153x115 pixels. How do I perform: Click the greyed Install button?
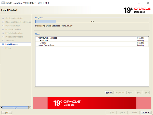point(134,112)
